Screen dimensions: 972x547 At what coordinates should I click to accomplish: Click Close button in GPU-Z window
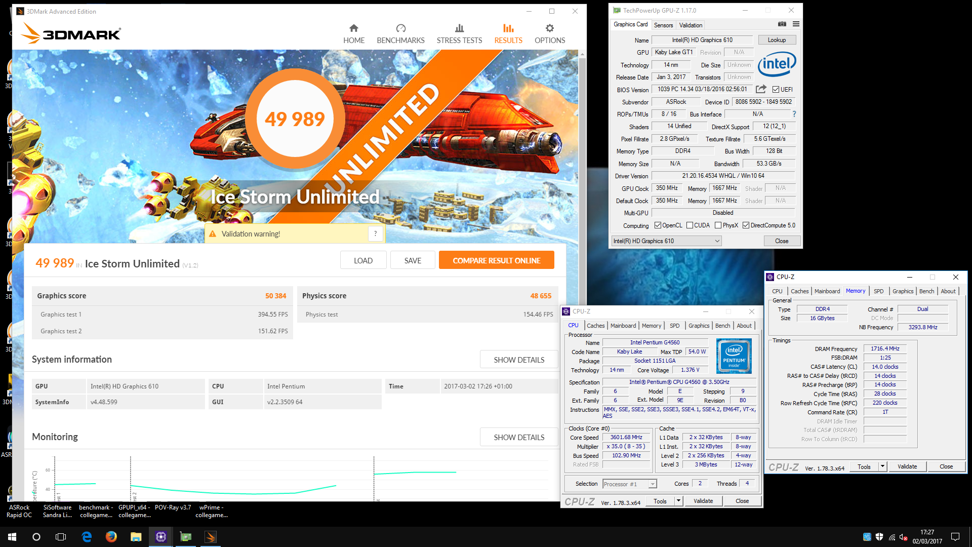pyautogui.click(x=782, y=241)
